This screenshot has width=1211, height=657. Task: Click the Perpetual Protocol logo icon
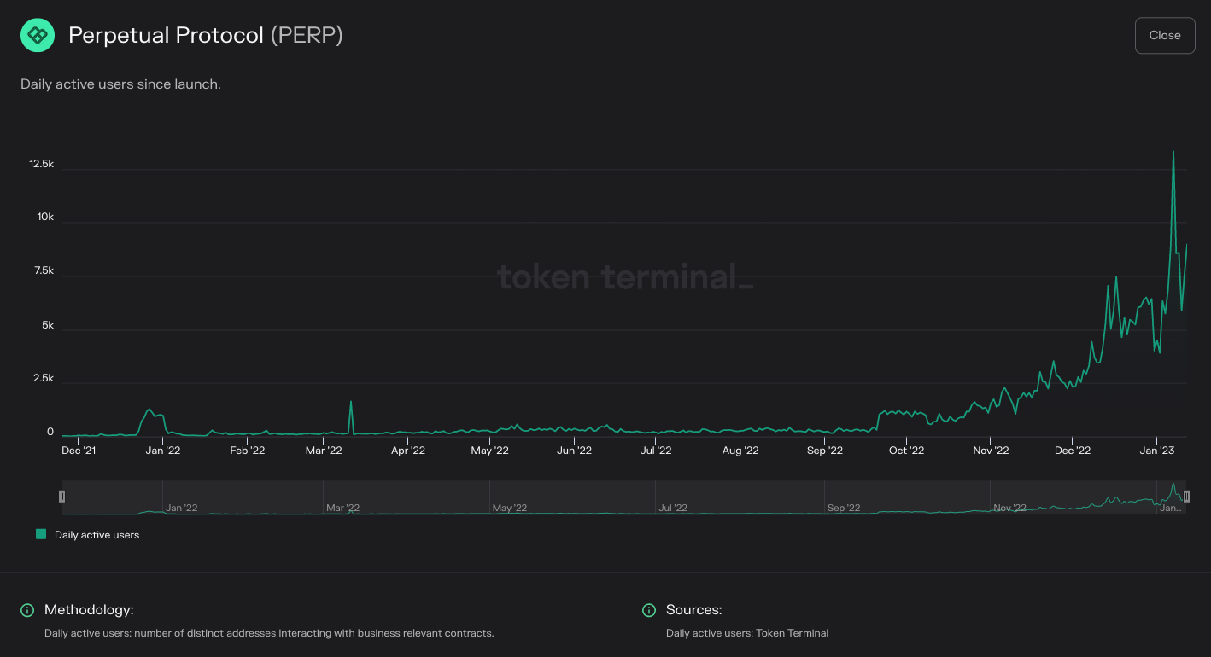point(37,35)
